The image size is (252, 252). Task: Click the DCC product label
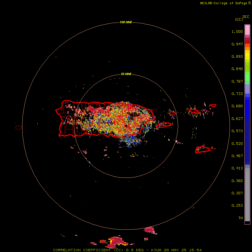tap(246, 17)
